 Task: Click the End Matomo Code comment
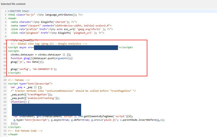pos(25,131)
